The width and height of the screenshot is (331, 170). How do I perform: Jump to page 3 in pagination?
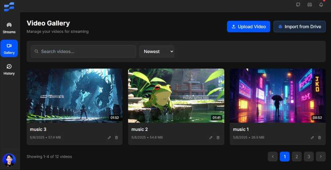(x=308, y=156)
